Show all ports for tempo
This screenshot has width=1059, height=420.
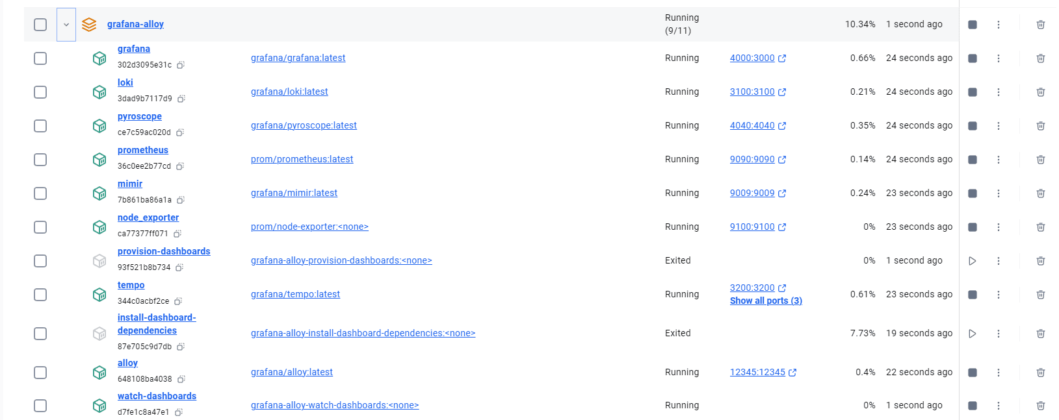[766, 301]
